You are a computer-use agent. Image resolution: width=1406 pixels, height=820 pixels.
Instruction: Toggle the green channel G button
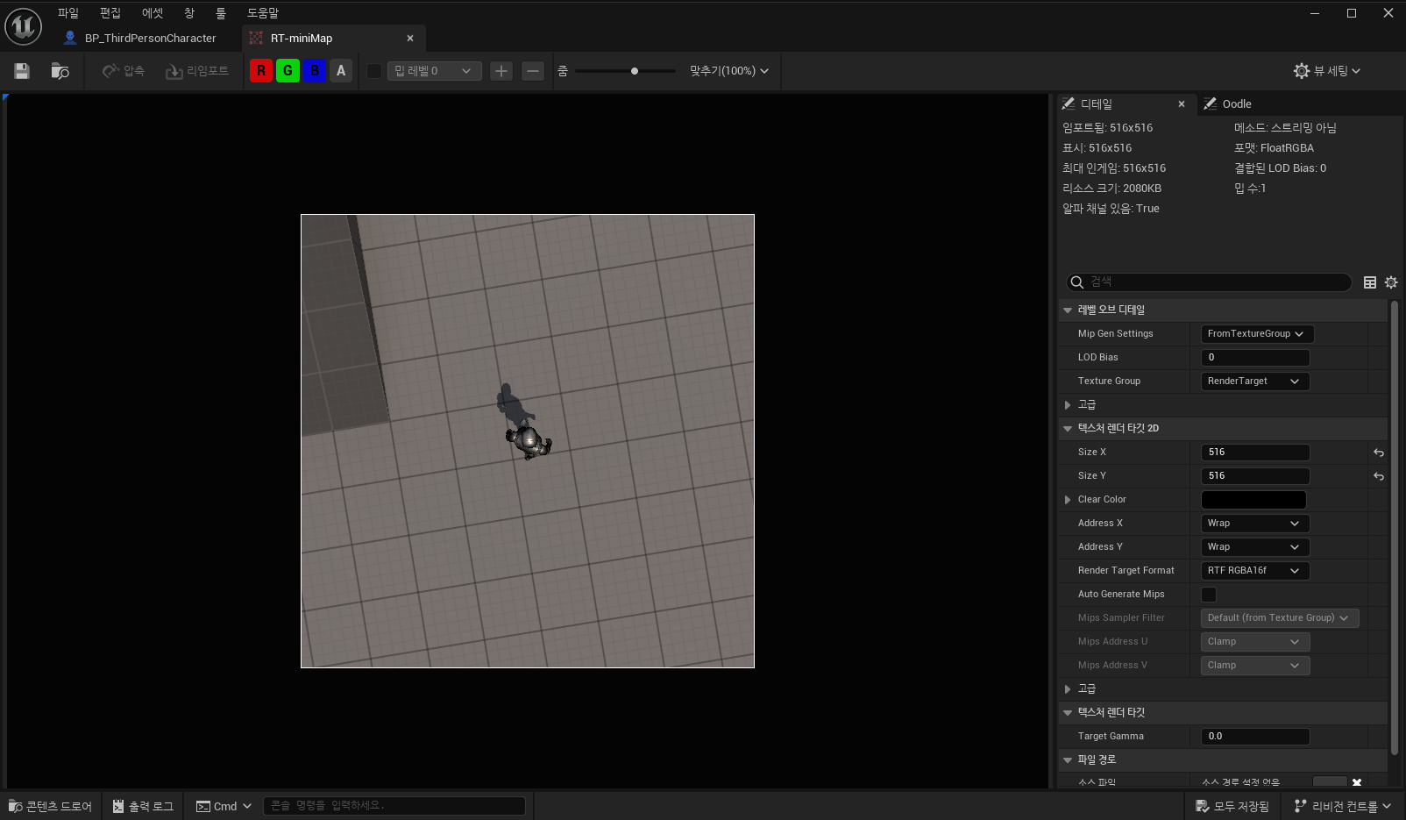click(x=288, y=71)
